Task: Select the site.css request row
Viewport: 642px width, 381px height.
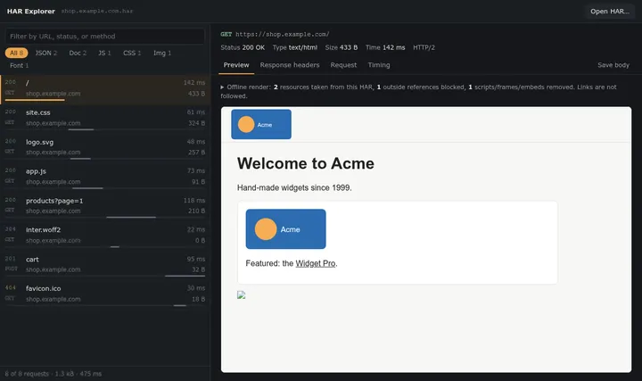Action: pos(105,118)
